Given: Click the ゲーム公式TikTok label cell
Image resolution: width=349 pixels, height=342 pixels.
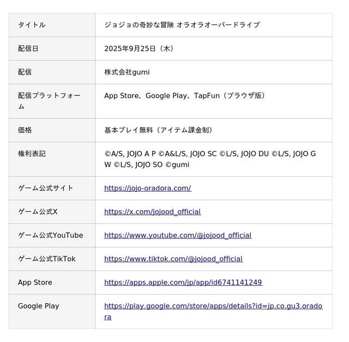Looking at the screenshot, I should (x=52, y=259).
